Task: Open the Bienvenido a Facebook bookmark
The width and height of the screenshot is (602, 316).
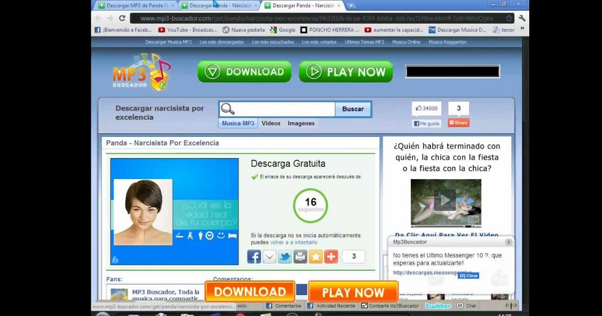Action: coord(123,30)
